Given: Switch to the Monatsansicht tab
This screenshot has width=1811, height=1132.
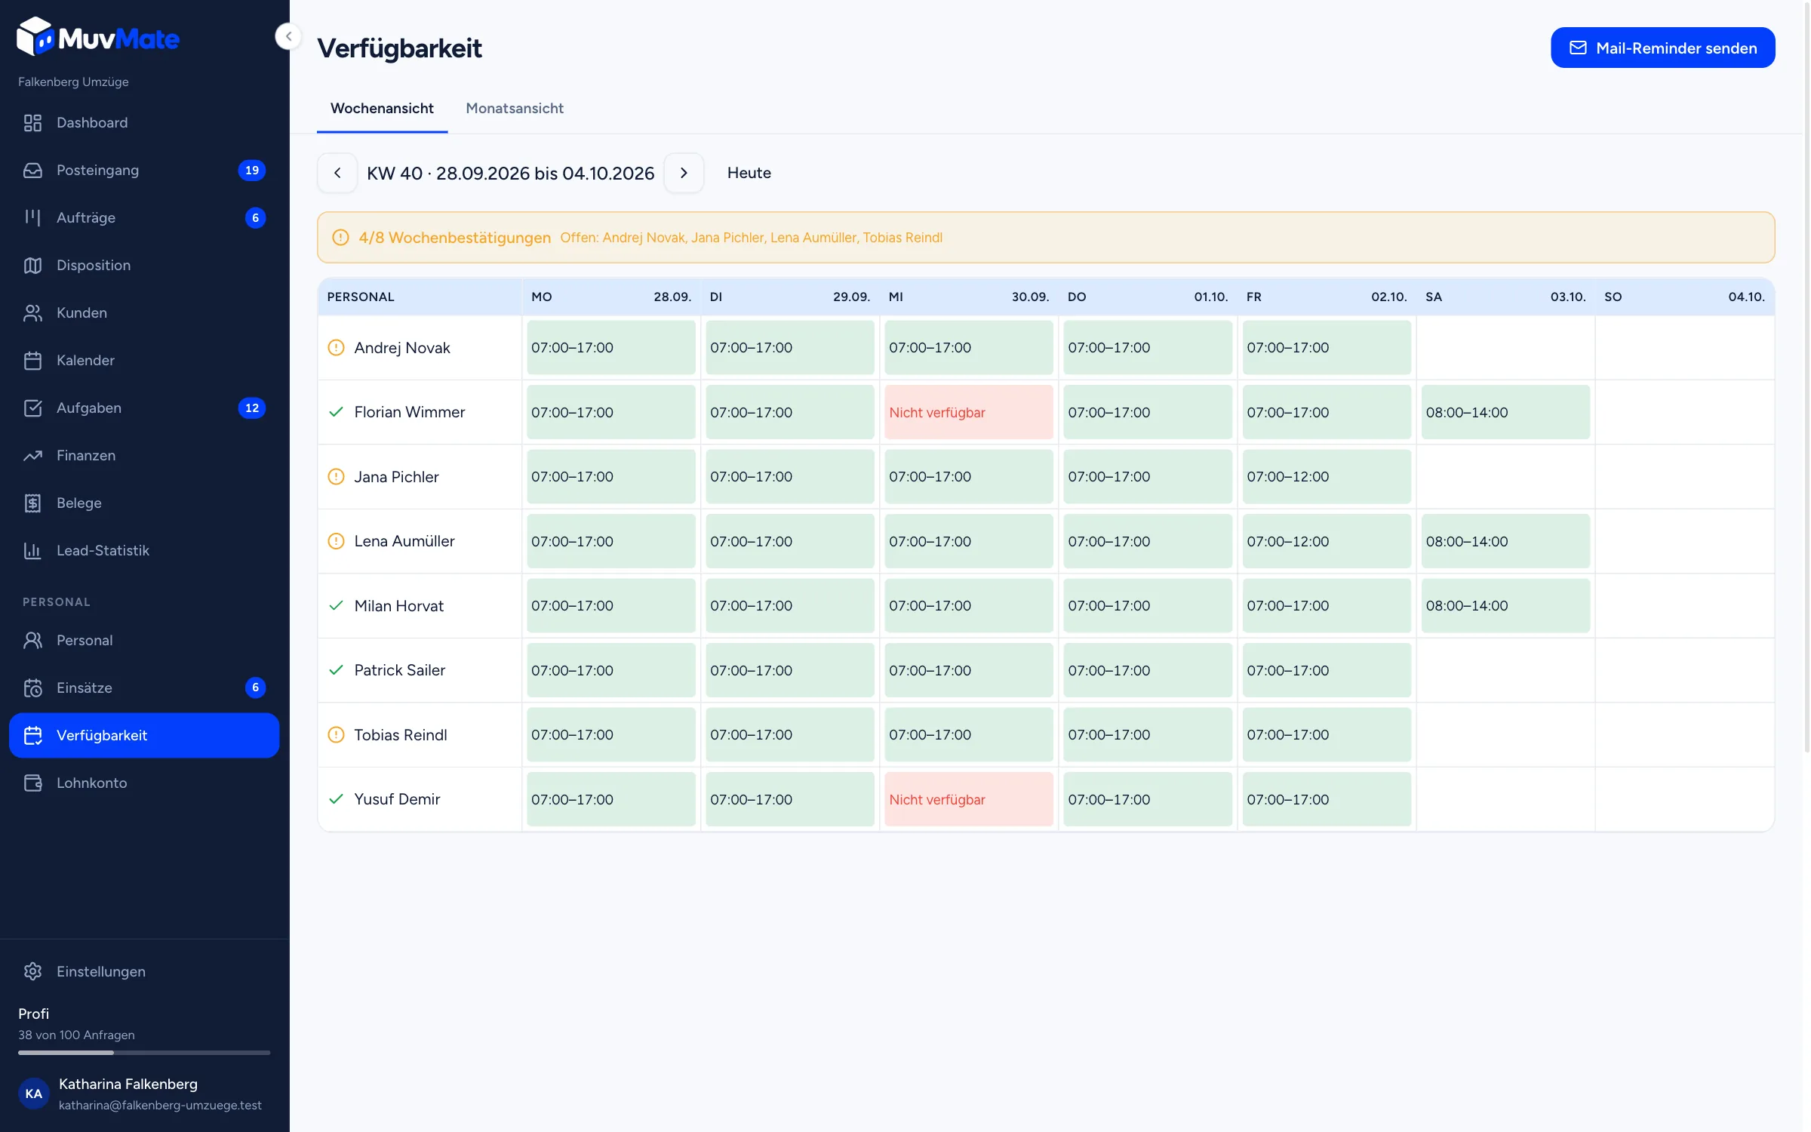Looking at the screenshot, I should click(x=515, y=108).
